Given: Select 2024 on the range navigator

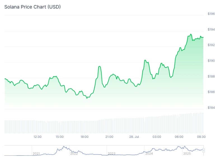Looking at the screenshot, I should pyautogui.click(x=149, y=153).
